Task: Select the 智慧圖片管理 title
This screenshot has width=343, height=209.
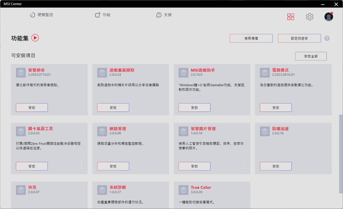Action: 203,129
